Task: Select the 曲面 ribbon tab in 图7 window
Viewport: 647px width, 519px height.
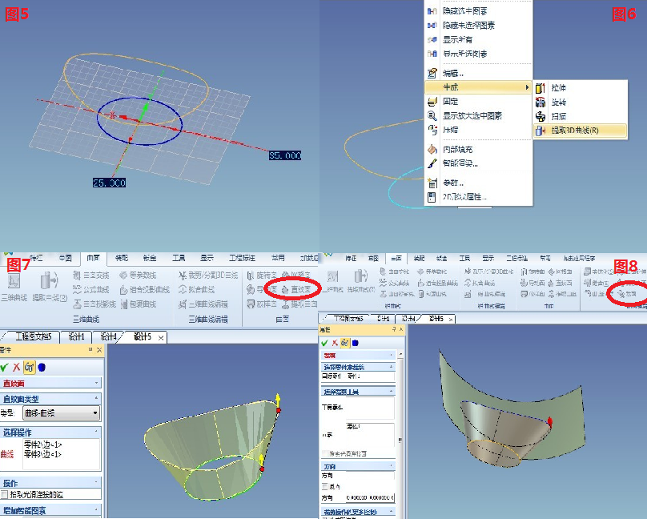Action: (x=93, y=258)
